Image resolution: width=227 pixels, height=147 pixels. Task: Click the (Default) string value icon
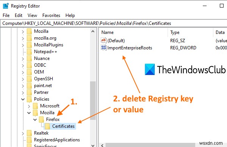(x=104, y=40)
